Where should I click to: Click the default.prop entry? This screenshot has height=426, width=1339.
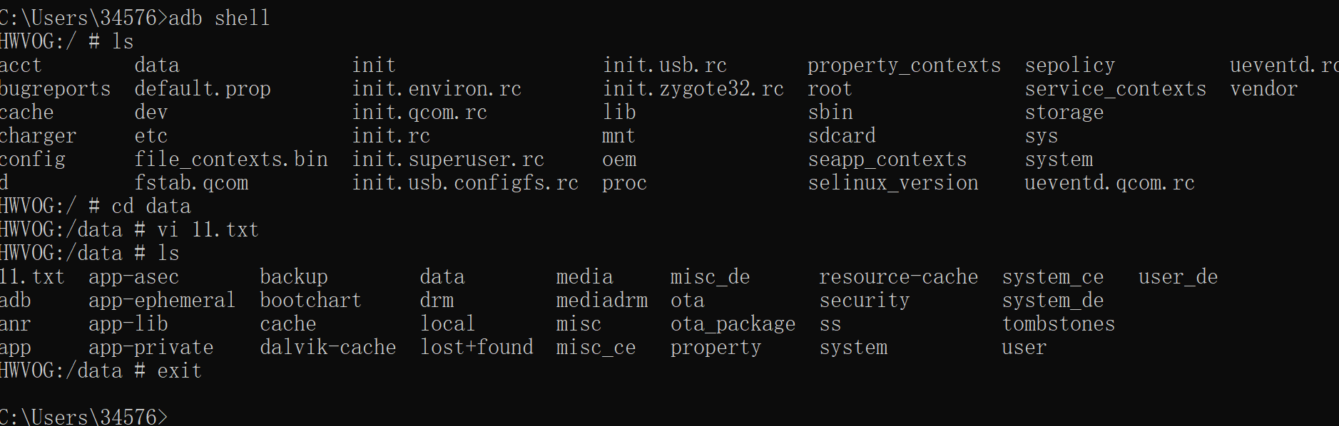[203, 89]
